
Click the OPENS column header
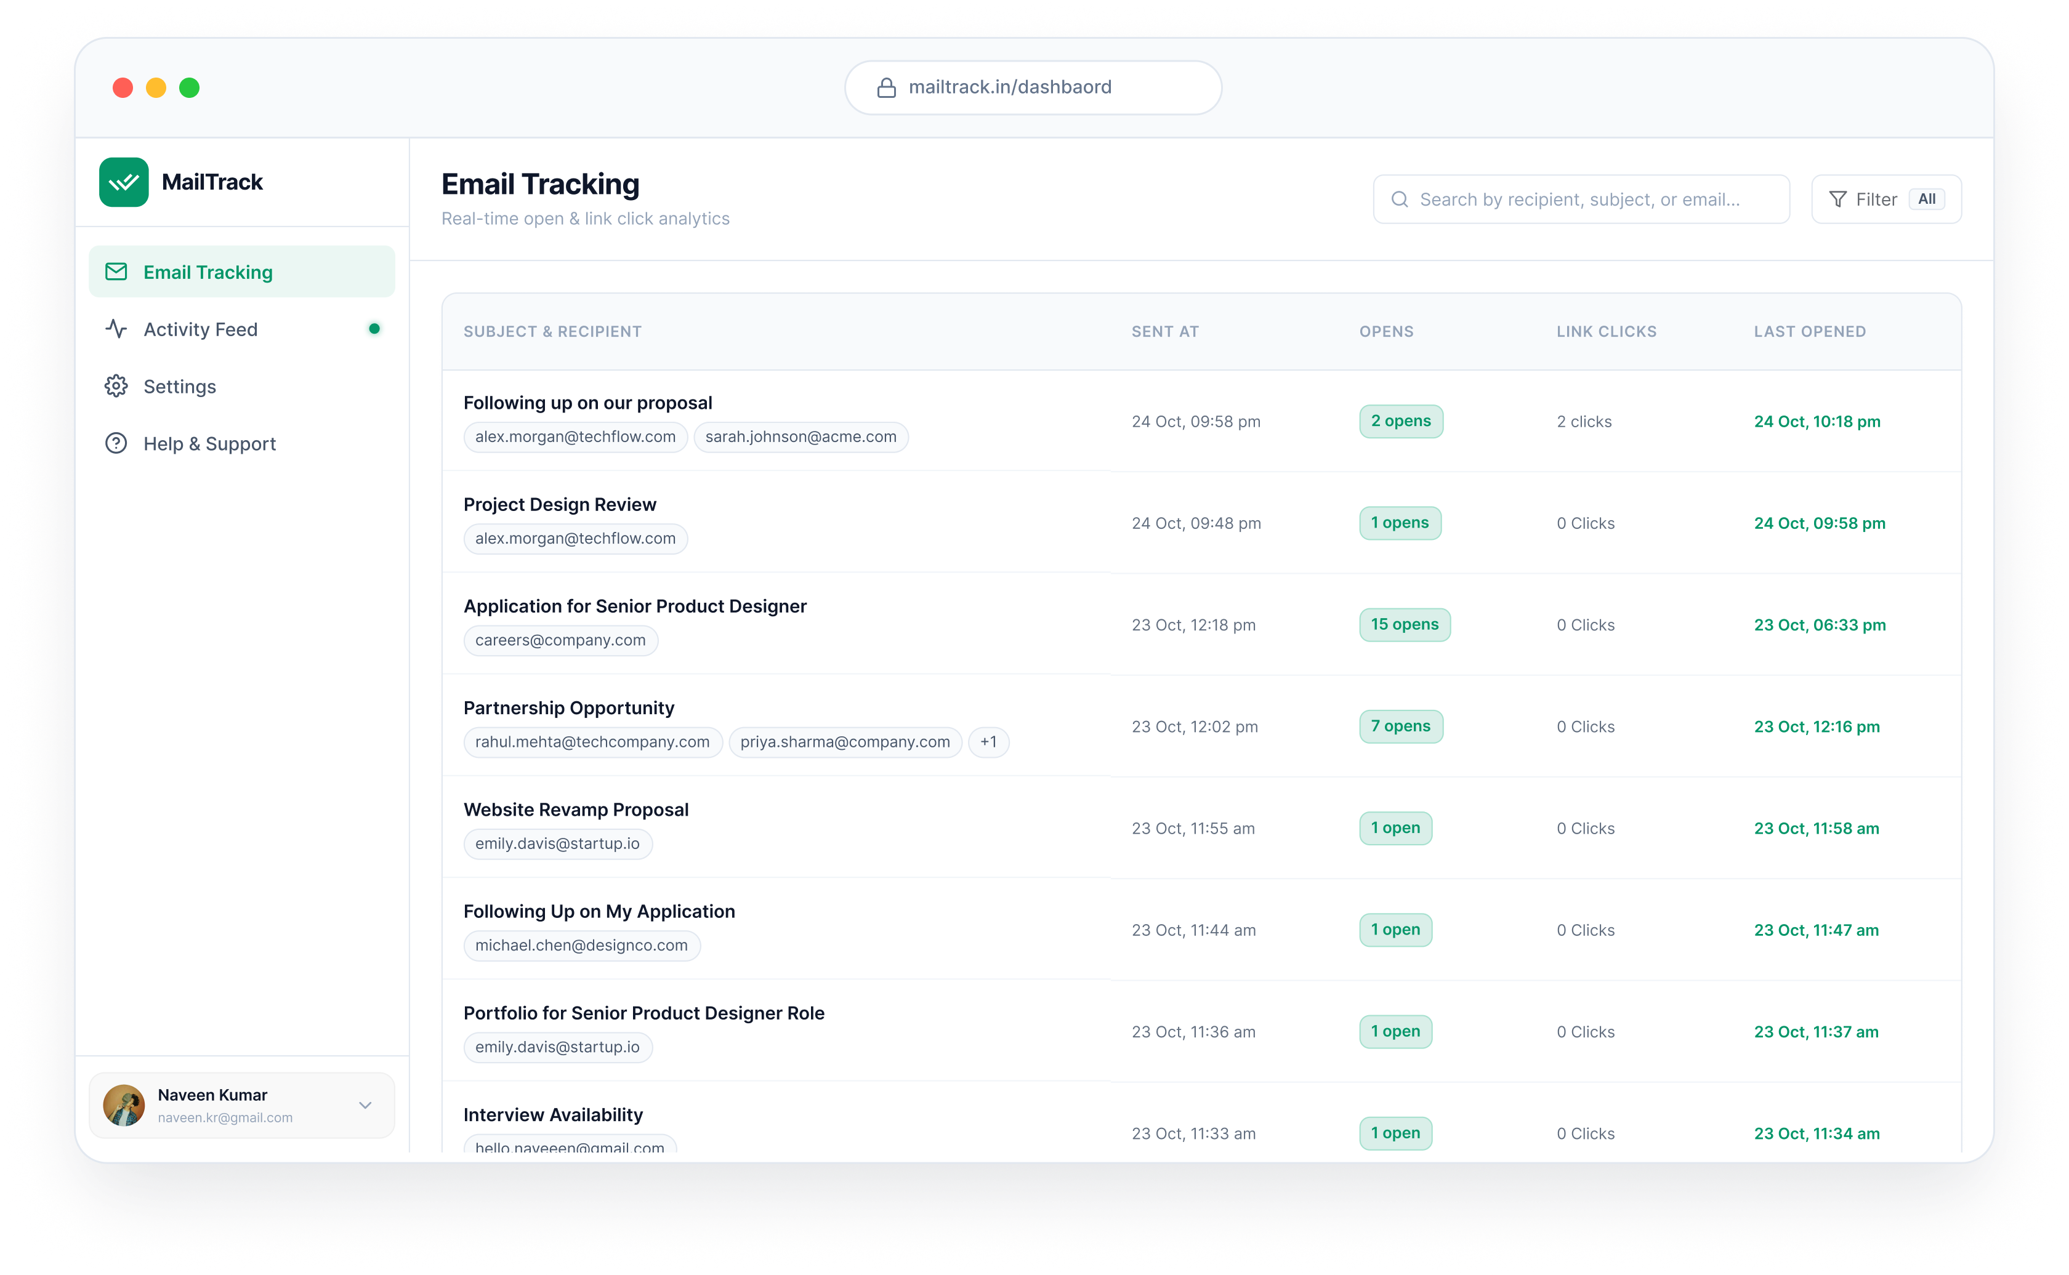tap(1386, 331)
